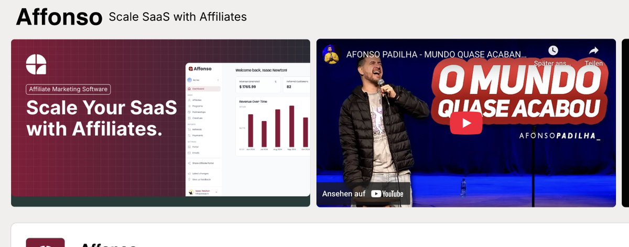Screen dimensions: 629x247
Task: Open the Affonso promotional banner image
Action: coord(160,123)
